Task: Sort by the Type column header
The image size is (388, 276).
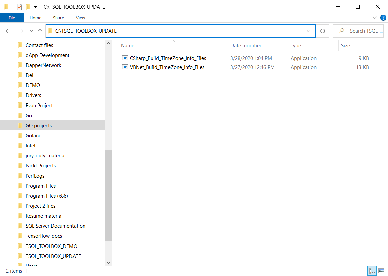Action: tap(296, 46)
